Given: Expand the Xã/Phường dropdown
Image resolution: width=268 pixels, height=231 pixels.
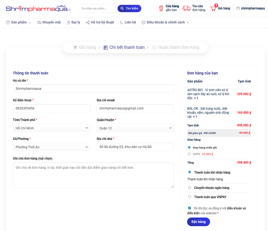Looking at the screenshot, I should [x=51, y=147].
